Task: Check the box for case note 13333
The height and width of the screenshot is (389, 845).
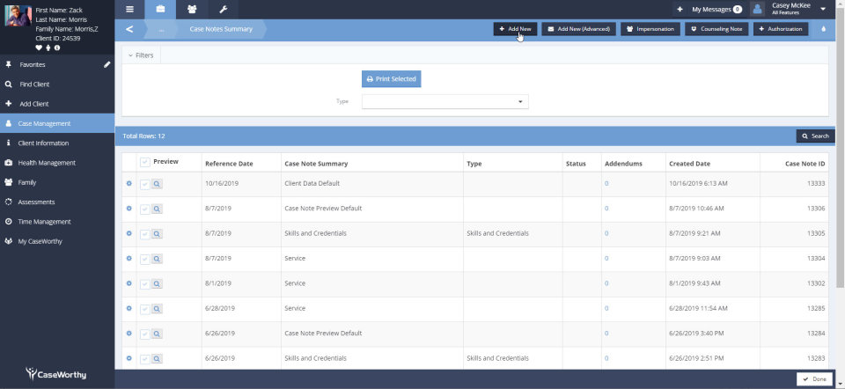Action: coord(145,184)
